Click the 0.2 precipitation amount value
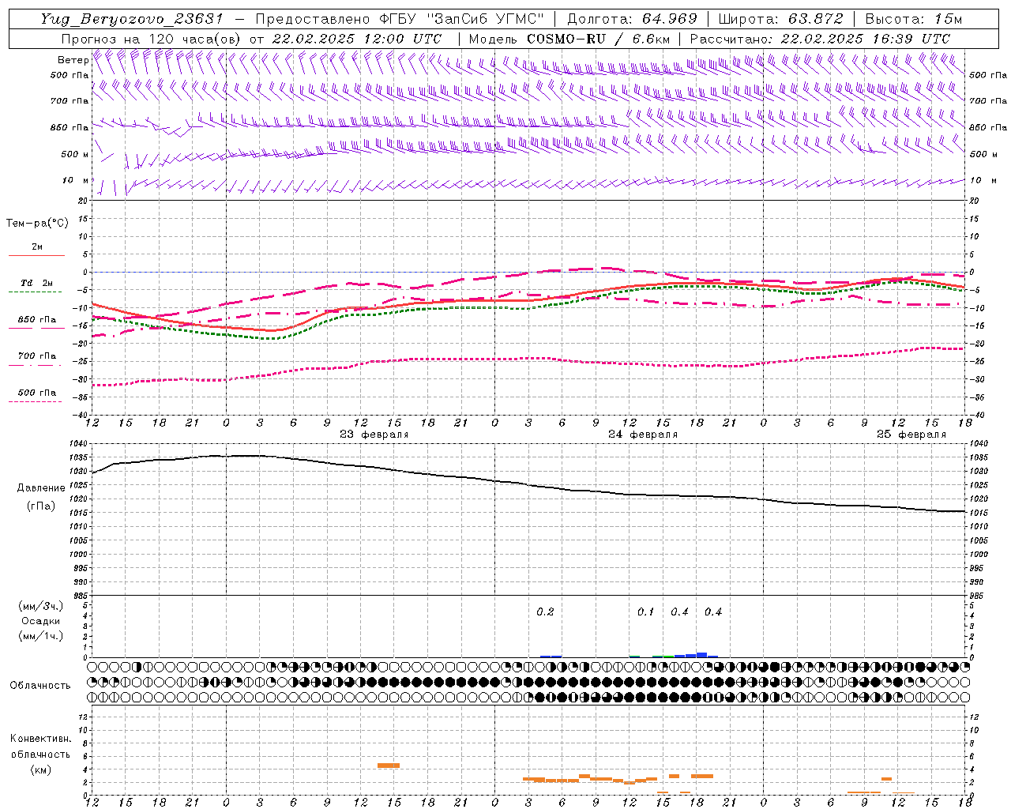This screenshot has height=809, width=1011. (x=545, y=612)
